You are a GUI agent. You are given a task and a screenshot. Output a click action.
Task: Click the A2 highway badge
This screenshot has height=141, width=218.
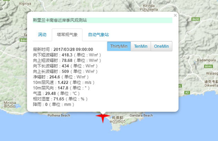click(187, 93)
